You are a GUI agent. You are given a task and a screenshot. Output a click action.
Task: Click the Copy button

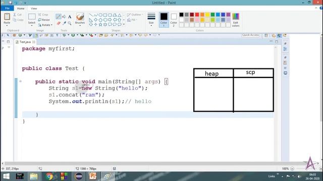pyautogui.click(x=18, y=20)
